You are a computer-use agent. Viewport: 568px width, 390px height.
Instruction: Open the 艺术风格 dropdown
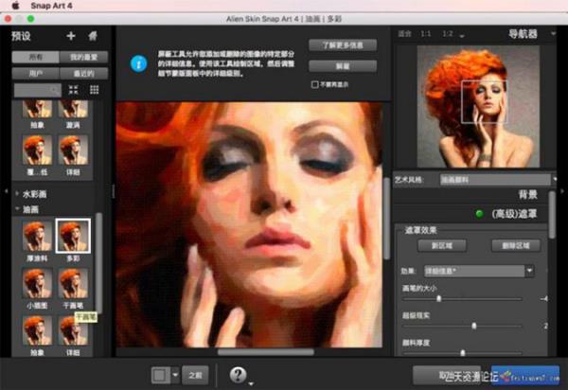pyautogui.click(x=497, y=178)
